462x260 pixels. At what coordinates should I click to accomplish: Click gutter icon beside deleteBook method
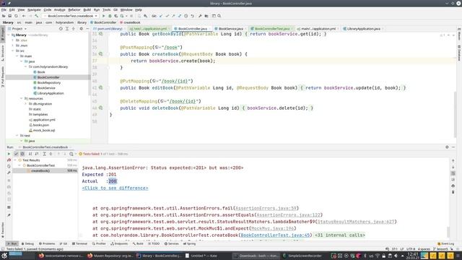point(101,108)
